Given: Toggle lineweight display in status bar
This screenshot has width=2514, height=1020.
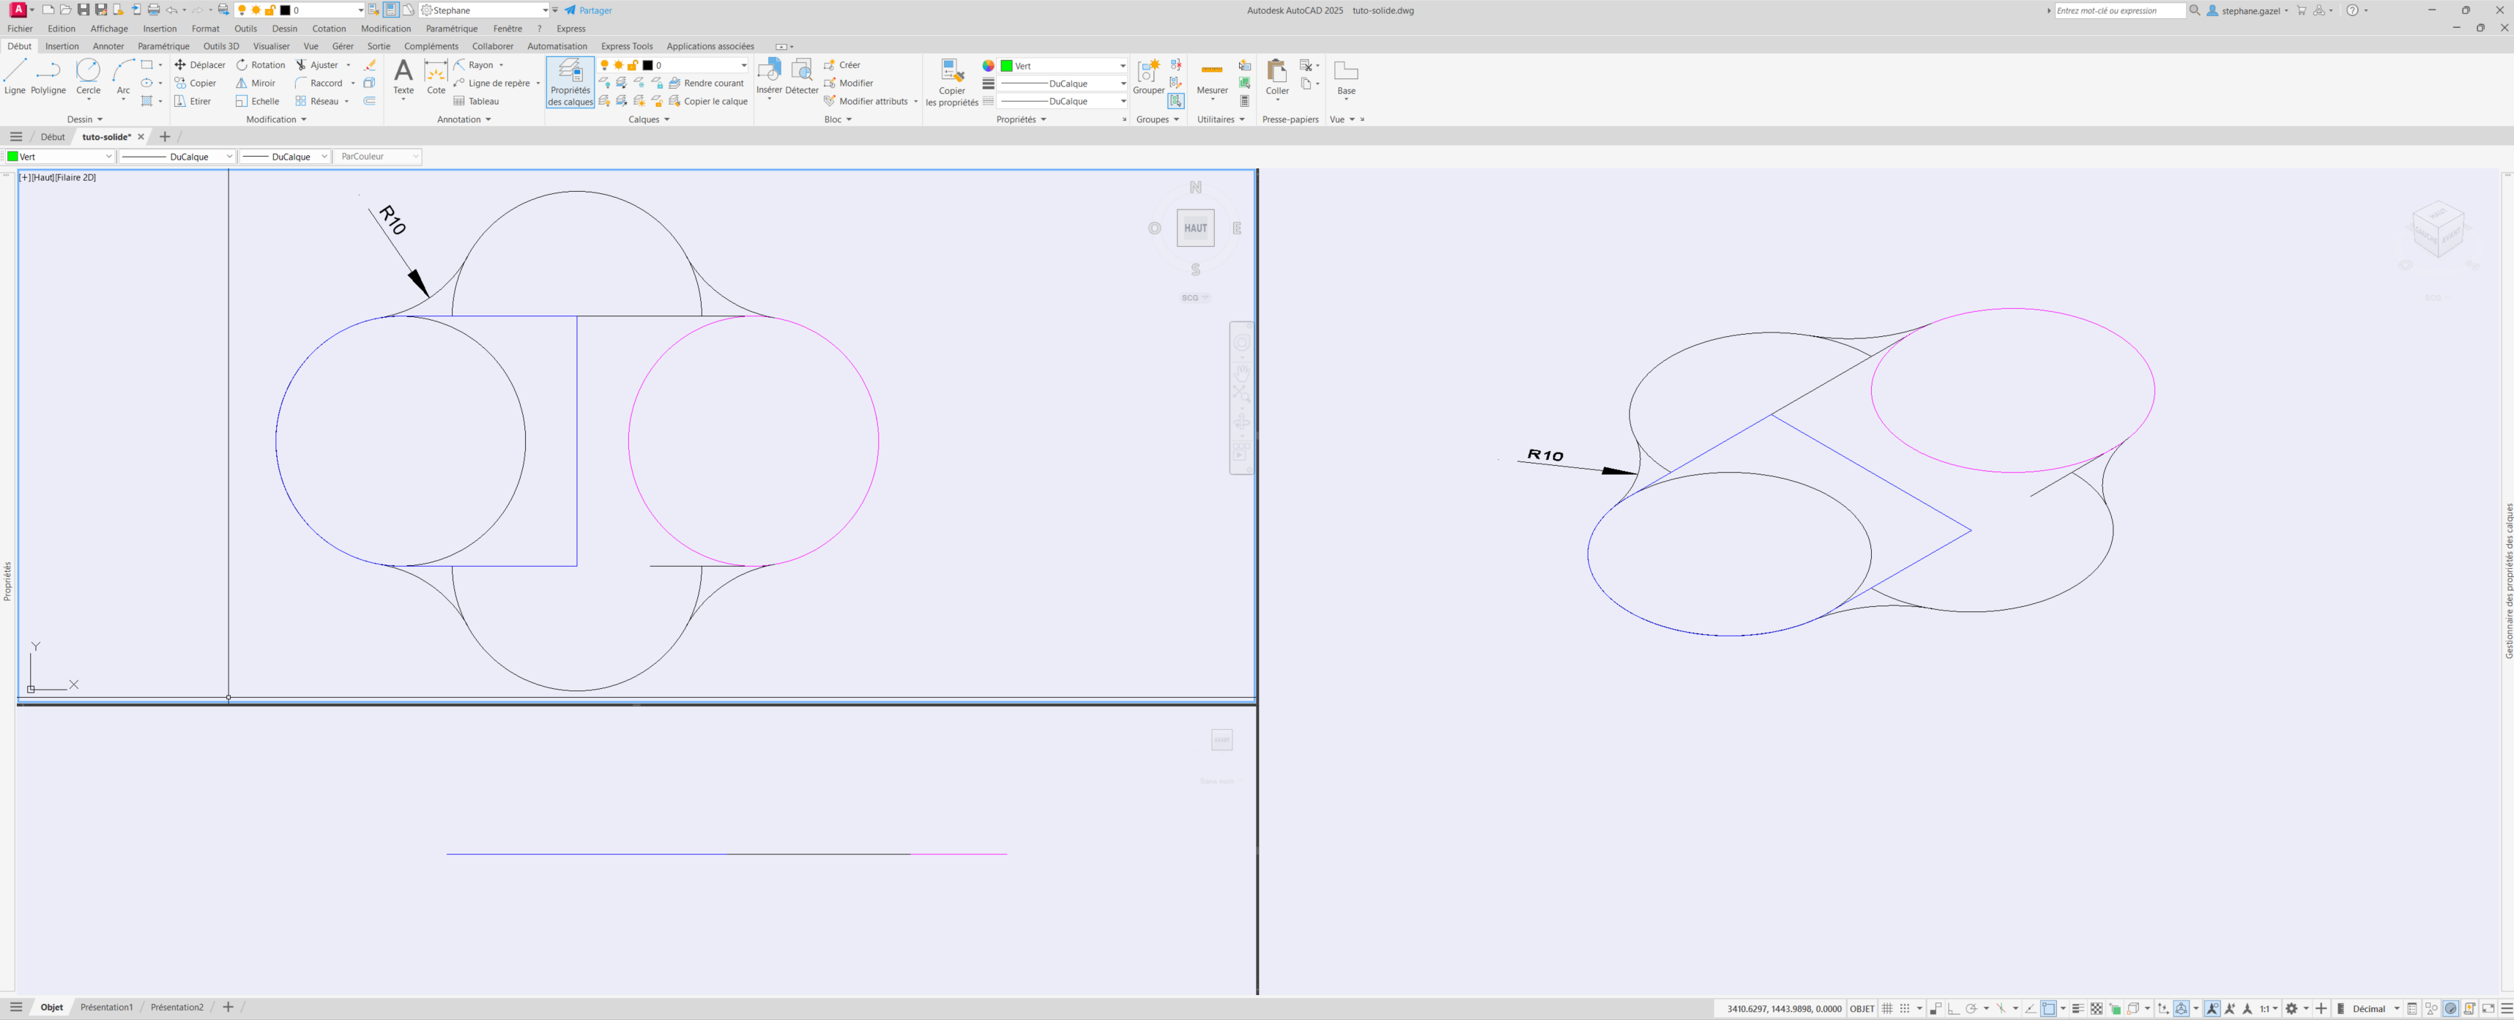Looking at the screenshot, I should pyautogui.click(x=2078, y=1008).
